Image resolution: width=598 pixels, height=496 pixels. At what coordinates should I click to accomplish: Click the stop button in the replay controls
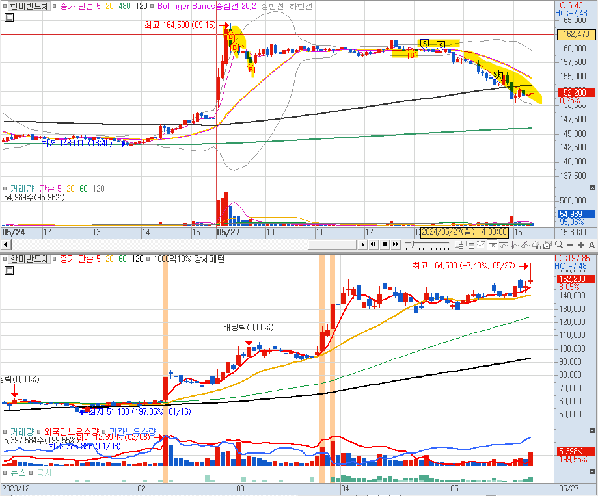click(x=385, y=244)
